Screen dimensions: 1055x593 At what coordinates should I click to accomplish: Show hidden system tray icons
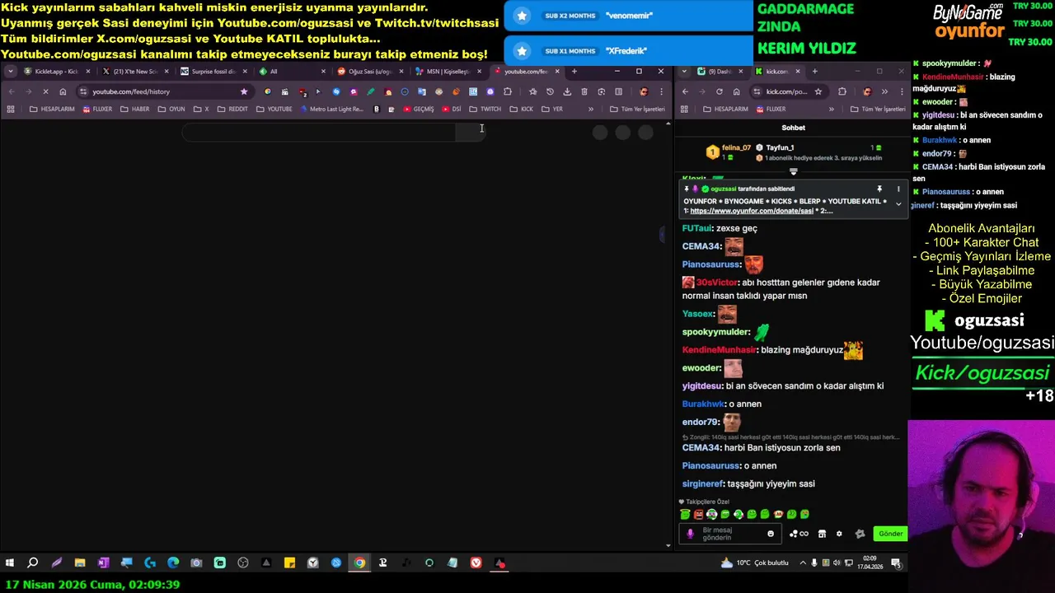point(803,563)
